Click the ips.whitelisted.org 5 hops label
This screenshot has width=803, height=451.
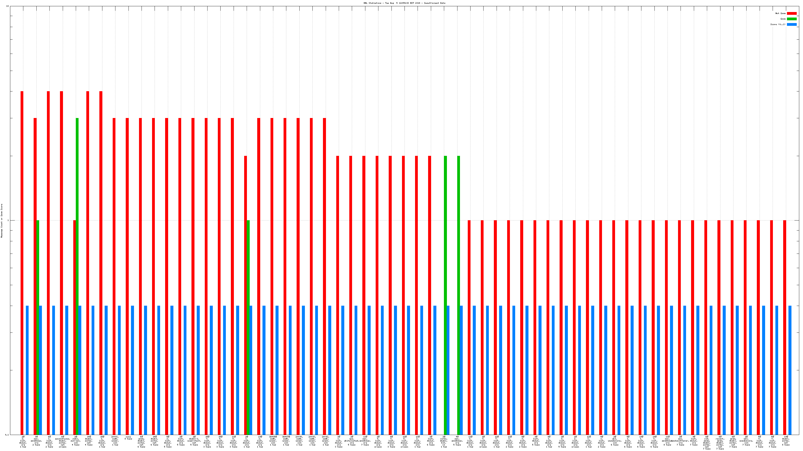352,441
